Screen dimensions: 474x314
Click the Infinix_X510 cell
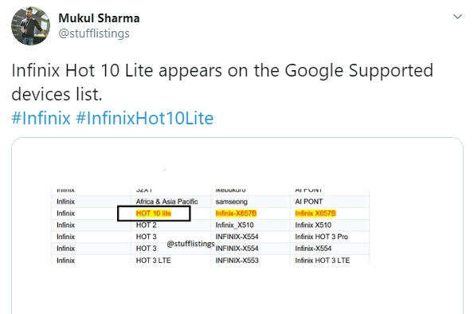tap(234, 225)
